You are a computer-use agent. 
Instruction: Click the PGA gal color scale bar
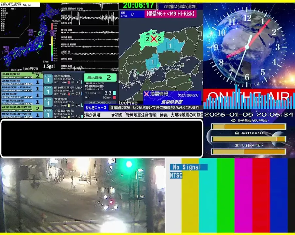pyautogui.click(x=52, y=42)
